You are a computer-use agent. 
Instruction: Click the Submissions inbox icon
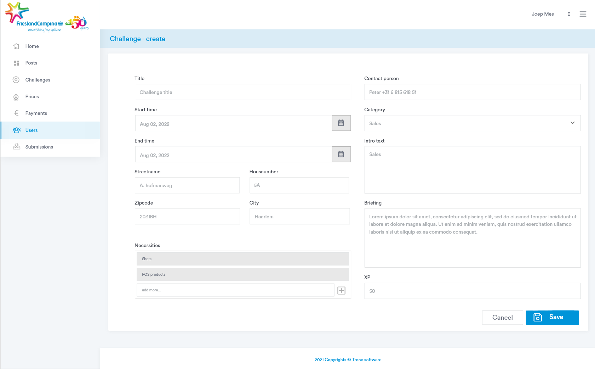[x=16, y=146]
